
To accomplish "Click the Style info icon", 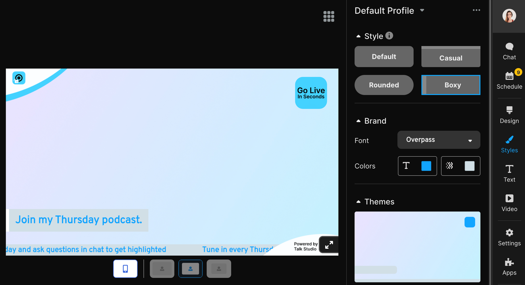I will 389,35.
